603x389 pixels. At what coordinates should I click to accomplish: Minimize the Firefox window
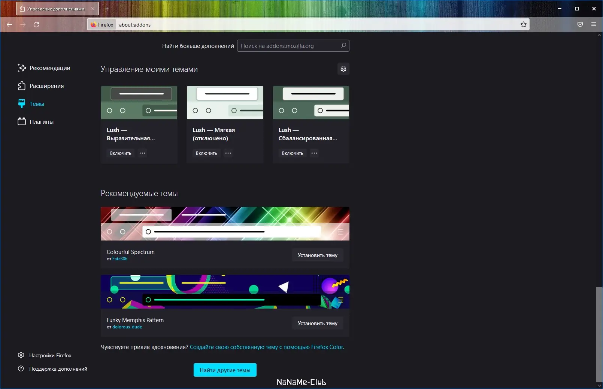[560, 9]
